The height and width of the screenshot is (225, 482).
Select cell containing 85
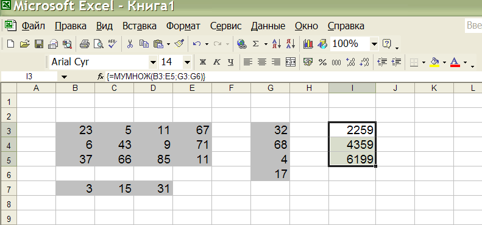(153, 159)
